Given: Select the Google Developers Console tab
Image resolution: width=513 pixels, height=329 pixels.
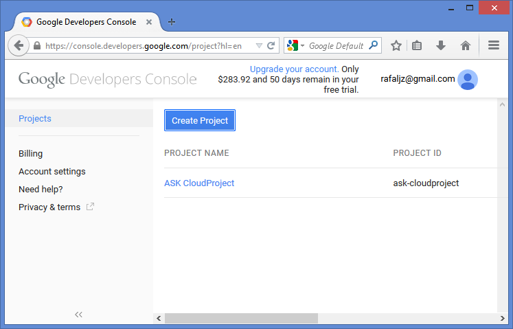Looking at the screenshot, I should point(87,22).
